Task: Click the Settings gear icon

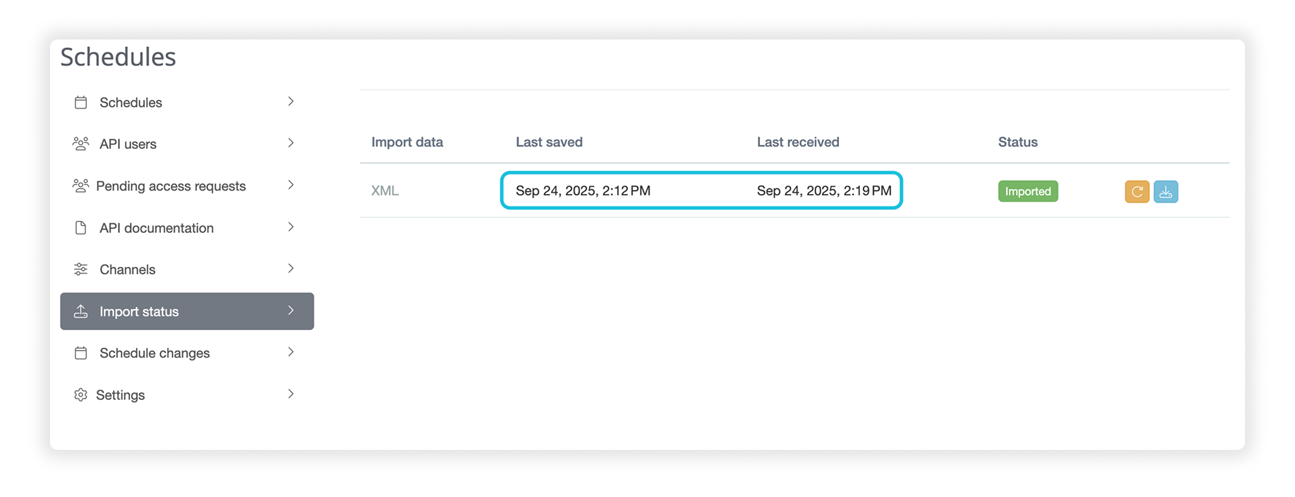Action: tap(81, 395)
